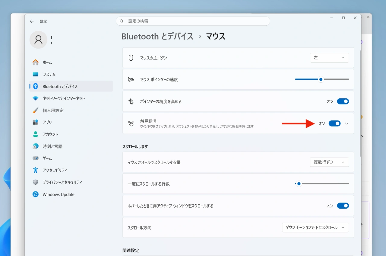Viewport: 386px width, 256px height.
Task: Open アクセシビリティ settings
Action: [x=71, y=170]
